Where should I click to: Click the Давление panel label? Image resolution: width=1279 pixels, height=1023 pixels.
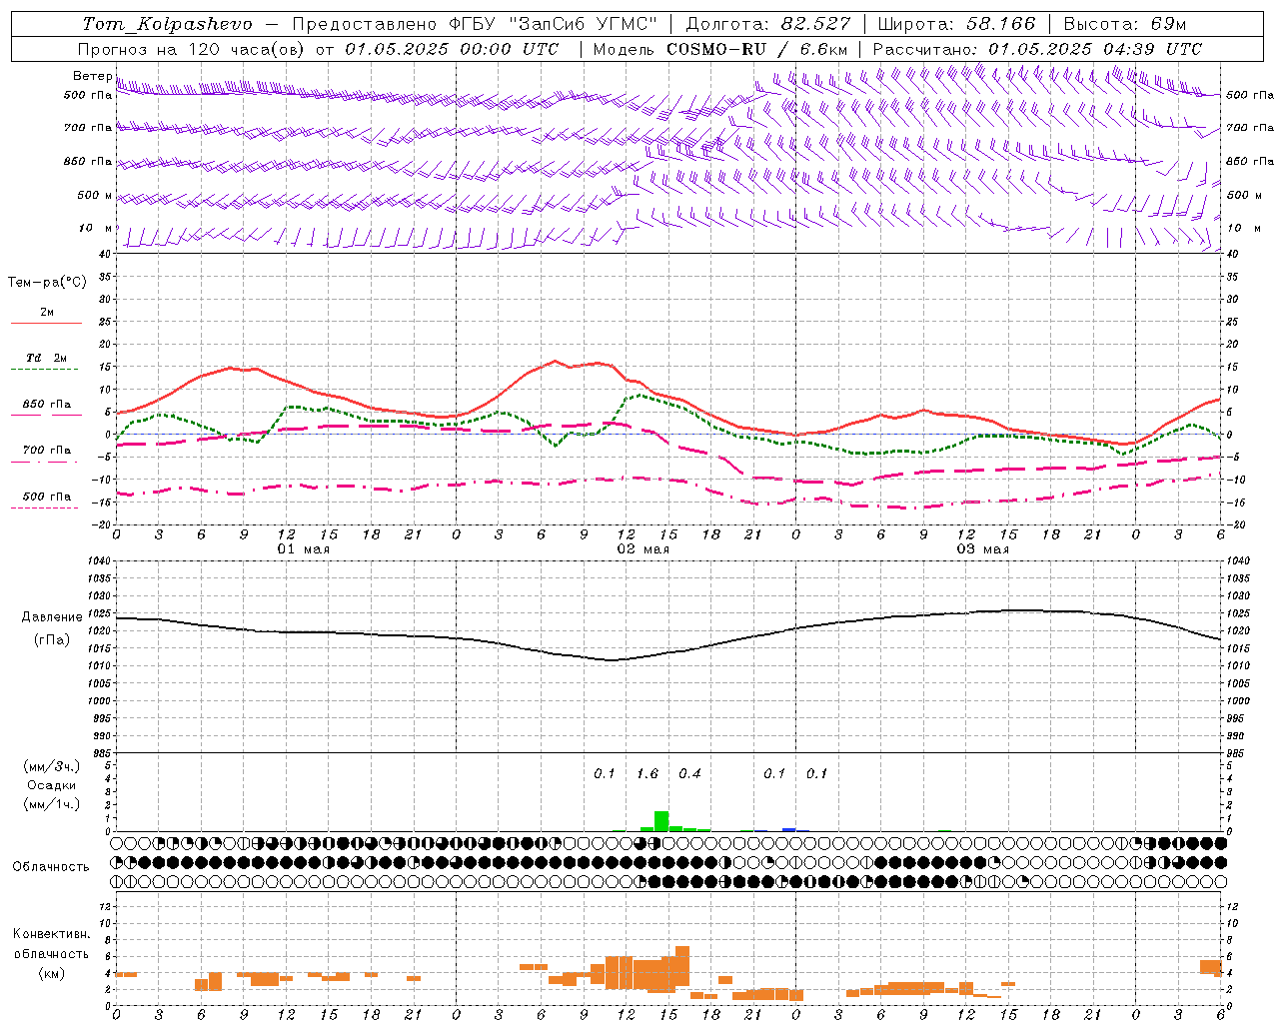tap(52, 617)
